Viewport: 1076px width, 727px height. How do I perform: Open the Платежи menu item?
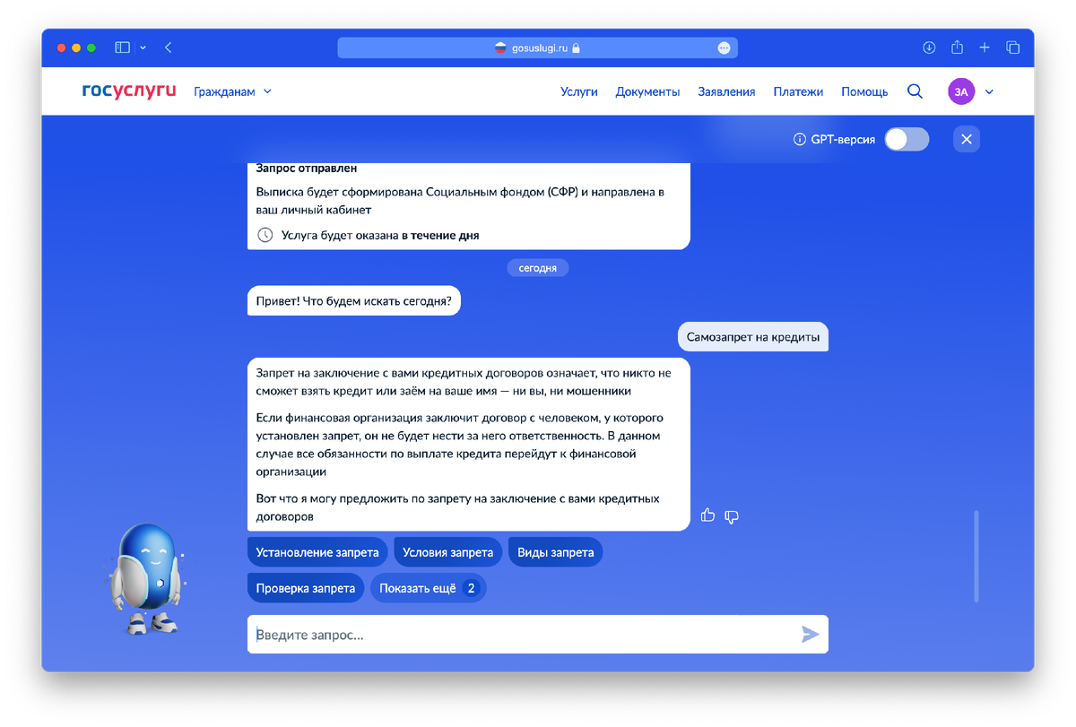(x=798, y=91)
